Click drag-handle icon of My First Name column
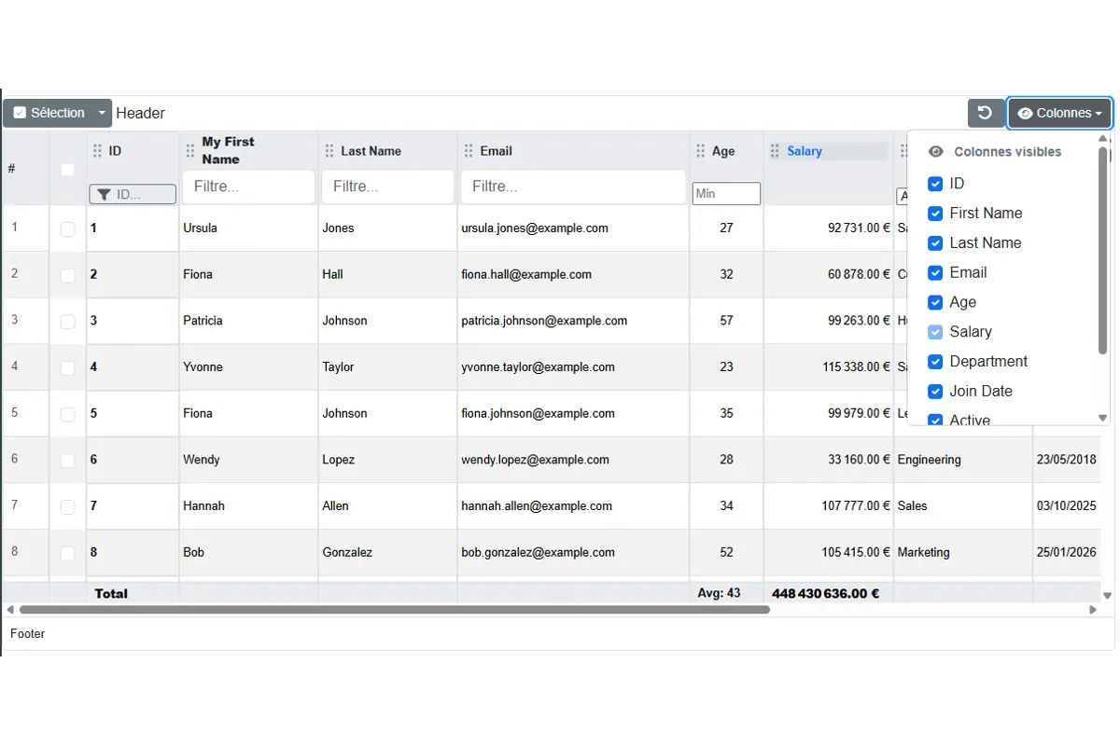 point(190,151)
